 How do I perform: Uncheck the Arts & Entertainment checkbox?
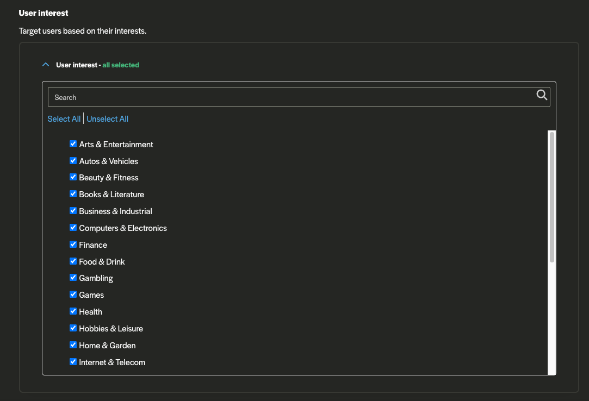(x=73, y=144)
